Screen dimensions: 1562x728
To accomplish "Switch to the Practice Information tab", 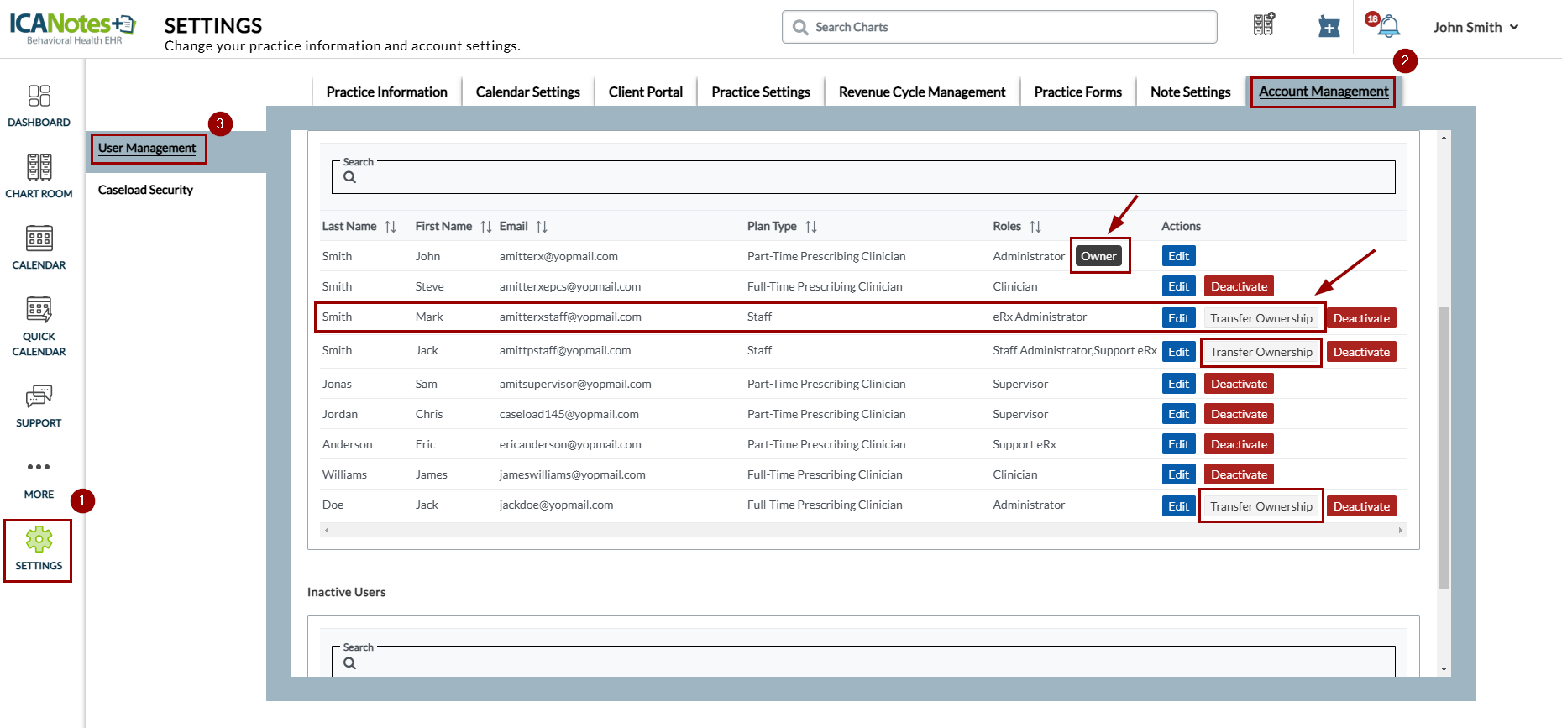I will point(386,92).
